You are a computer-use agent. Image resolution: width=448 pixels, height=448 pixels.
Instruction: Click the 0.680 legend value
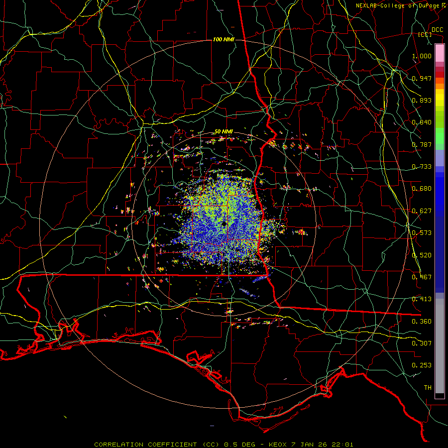click(422, 189)
